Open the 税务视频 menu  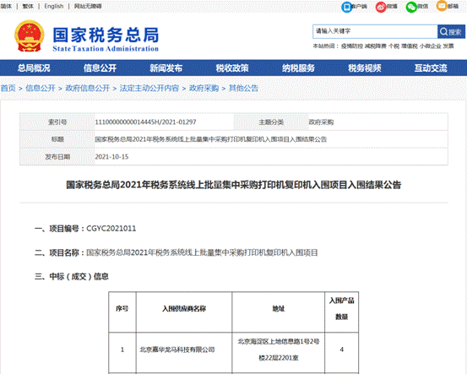coord(365,68)
